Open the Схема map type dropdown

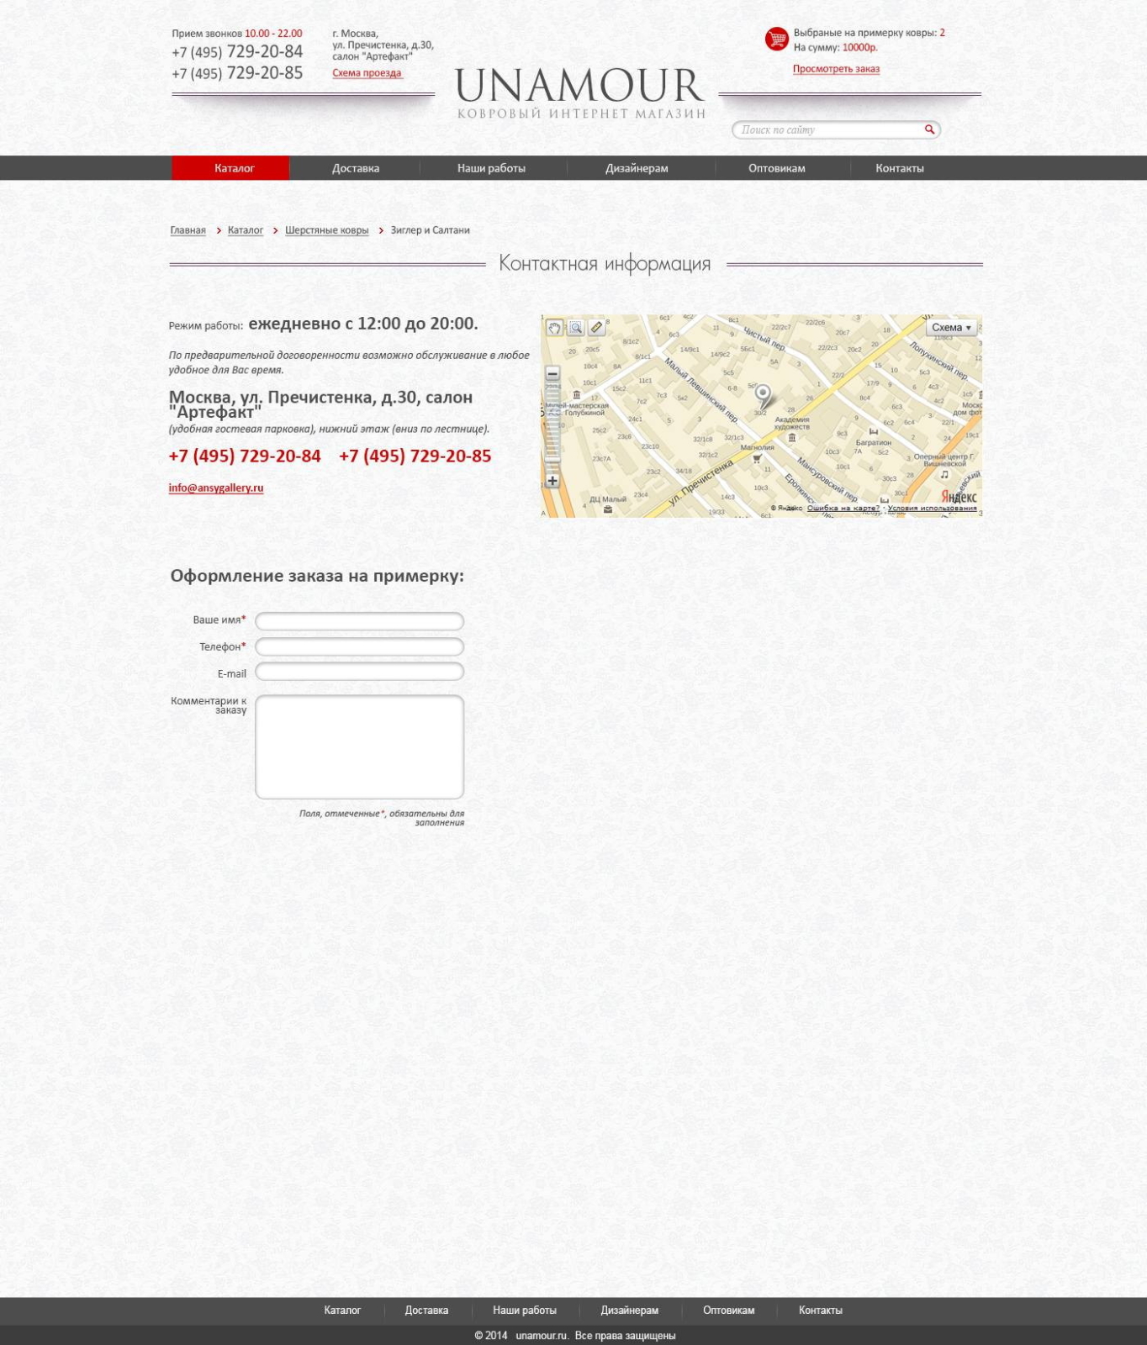[951, 328]
